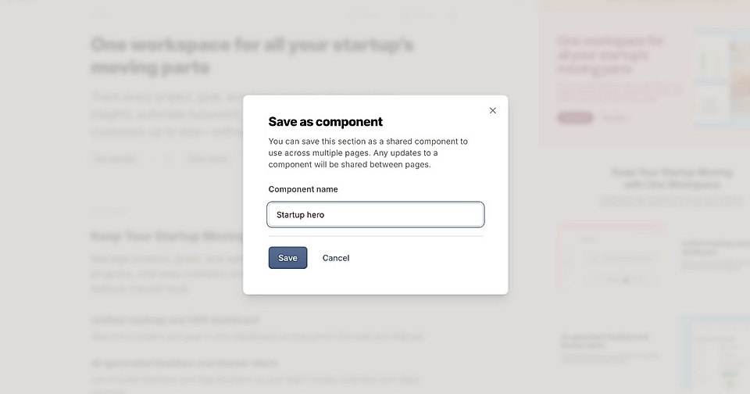Cancel saving the component

(x=336, y=258)
